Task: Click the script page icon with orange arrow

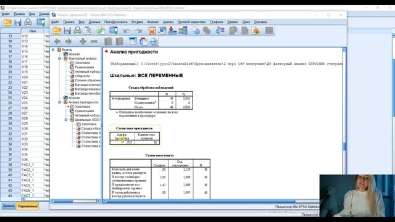Action: pos(256,31)
